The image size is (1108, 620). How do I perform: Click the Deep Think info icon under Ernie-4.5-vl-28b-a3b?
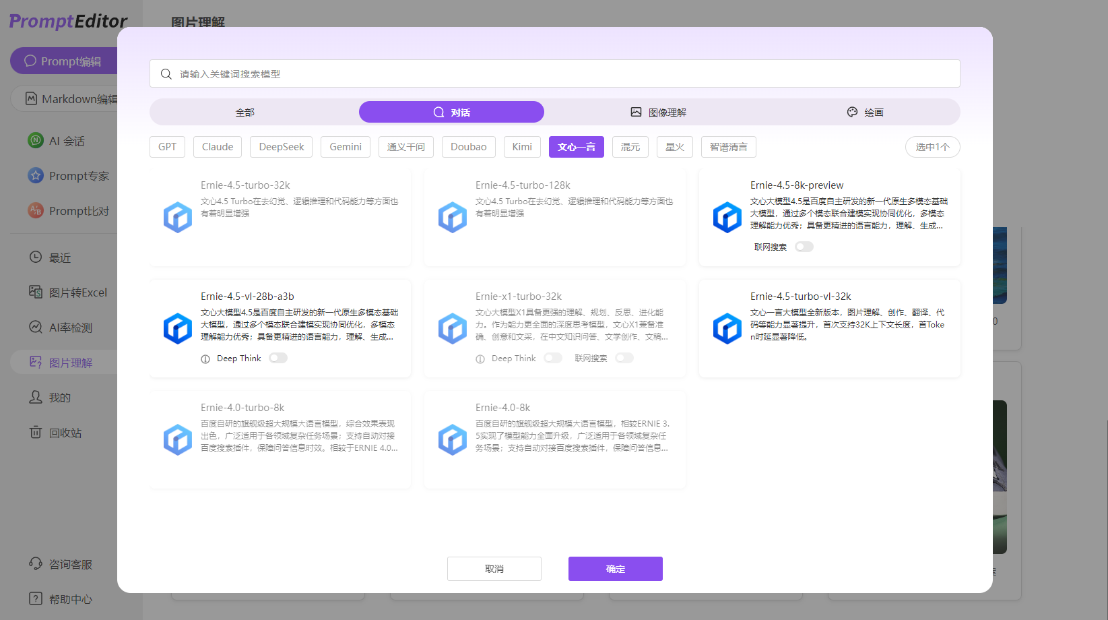[x=205, y=359]
